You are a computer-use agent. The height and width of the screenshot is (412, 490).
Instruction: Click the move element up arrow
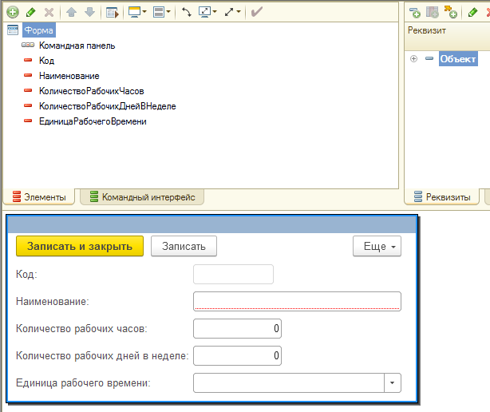click(71, 12)
